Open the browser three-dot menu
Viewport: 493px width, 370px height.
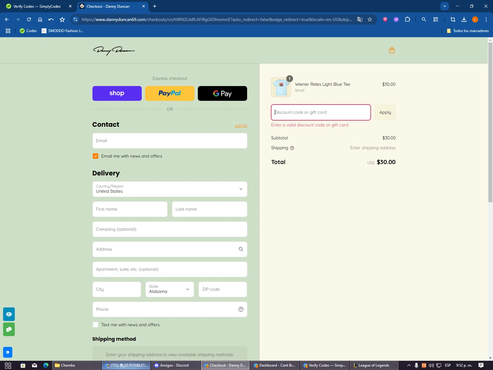pyautogui.click(x=486, y=19)
